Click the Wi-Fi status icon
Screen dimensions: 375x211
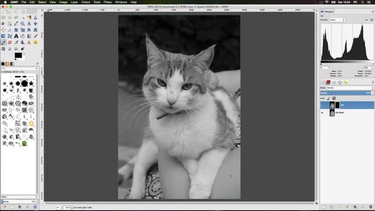[x=327, y=2]
